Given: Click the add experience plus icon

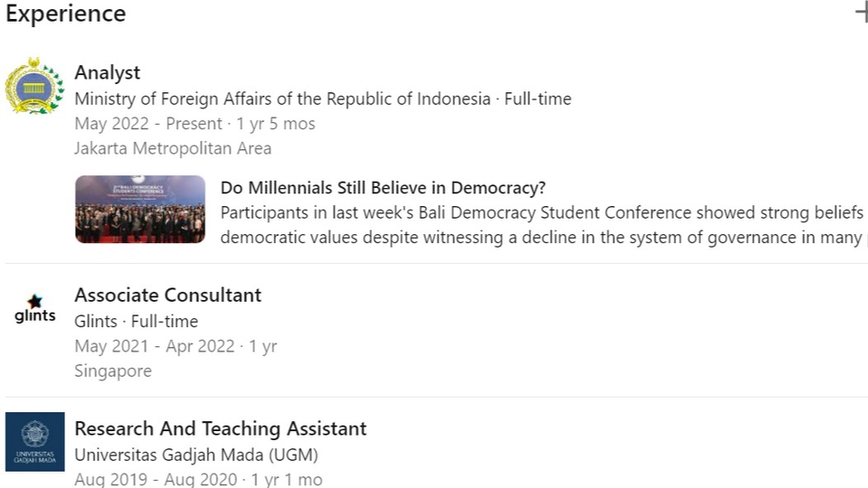Looking at the screenshot, I should pos(862,13).
